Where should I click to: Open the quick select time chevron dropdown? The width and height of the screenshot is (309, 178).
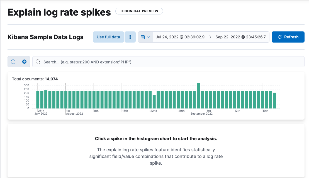[148, 37]
